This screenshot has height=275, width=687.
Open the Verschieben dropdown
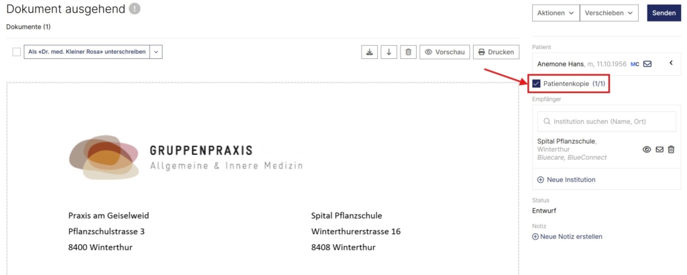click(x=609, y=13)
